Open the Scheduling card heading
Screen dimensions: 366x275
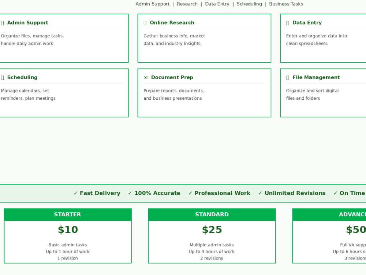(x=22, y=77)
